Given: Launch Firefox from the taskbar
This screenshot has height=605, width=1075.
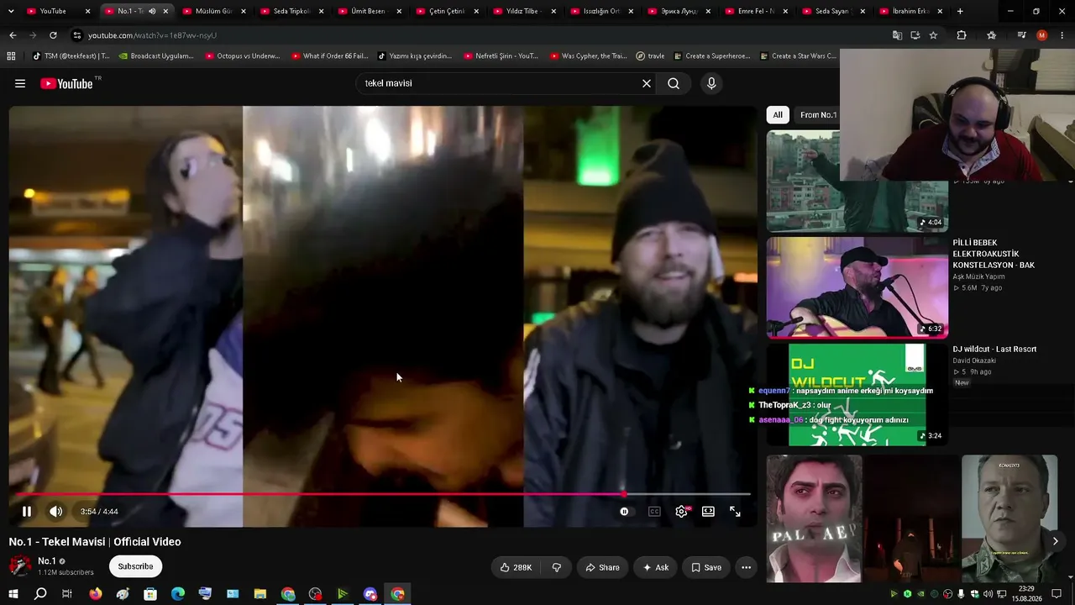Looking at the screenshot, I should [95, 594].
